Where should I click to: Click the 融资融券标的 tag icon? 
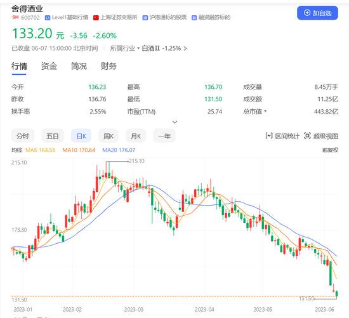[x=194, y=18]
